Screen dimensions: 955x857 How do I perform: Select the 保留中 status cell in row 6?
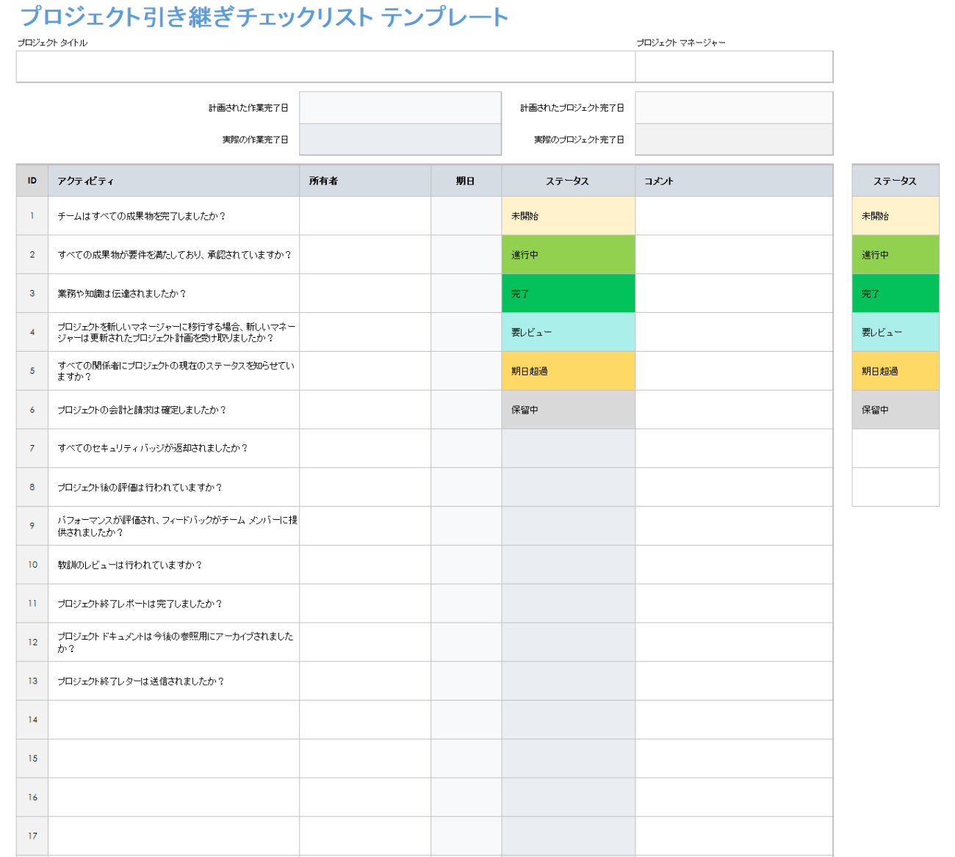point(569,410)
